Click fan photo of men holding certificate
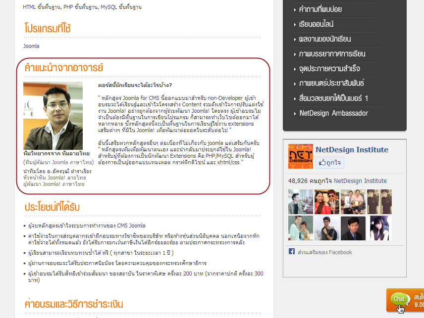 pos(353,202)
